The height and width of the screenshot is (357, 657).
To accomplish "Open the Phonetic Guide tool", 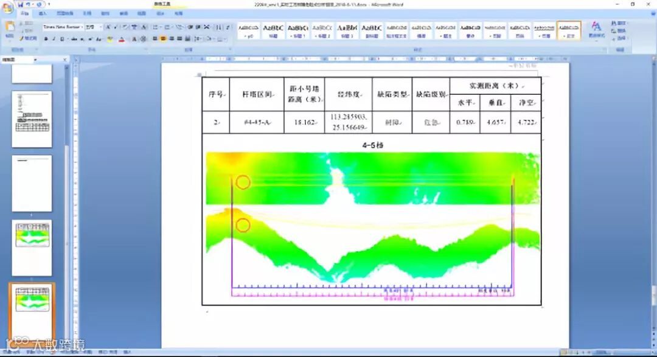I will click(x=134, y=27).
